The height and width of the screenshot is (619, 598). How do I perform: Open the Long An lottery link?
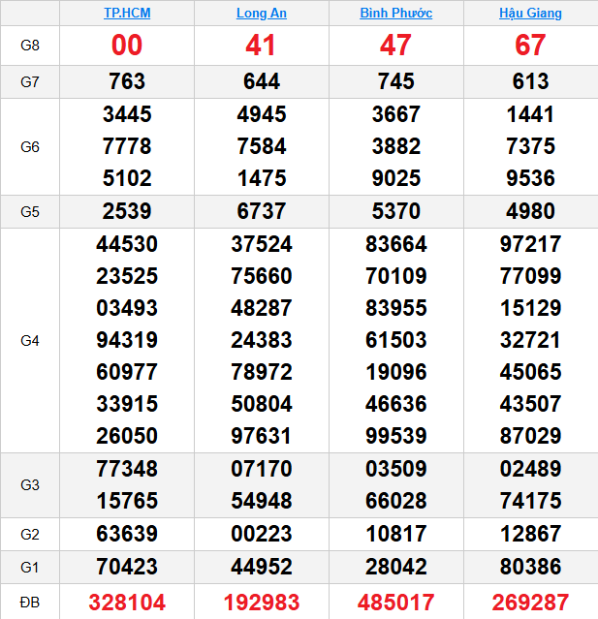click(262, 13)
